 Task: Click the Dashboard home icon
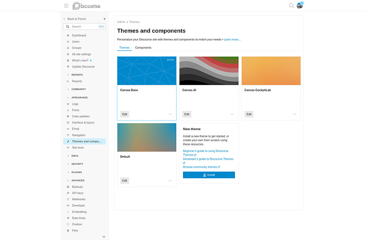click(68, 36)
